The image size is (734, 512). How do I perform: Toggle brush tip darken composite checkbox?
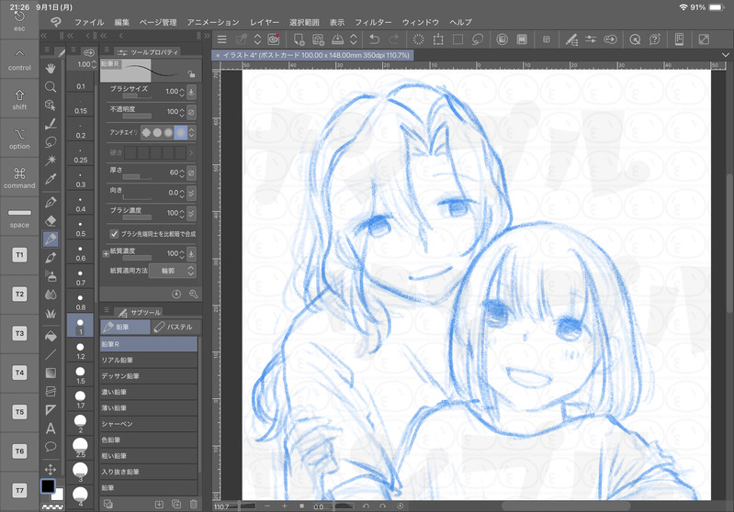(114, 233)
